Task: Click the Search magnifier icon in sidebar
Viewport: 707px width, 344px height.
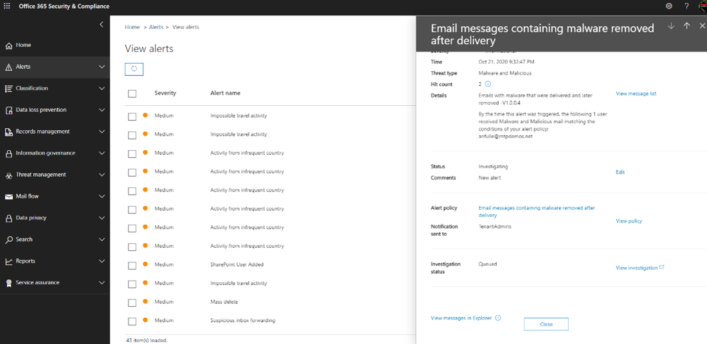Action: (x=8, y=240)
